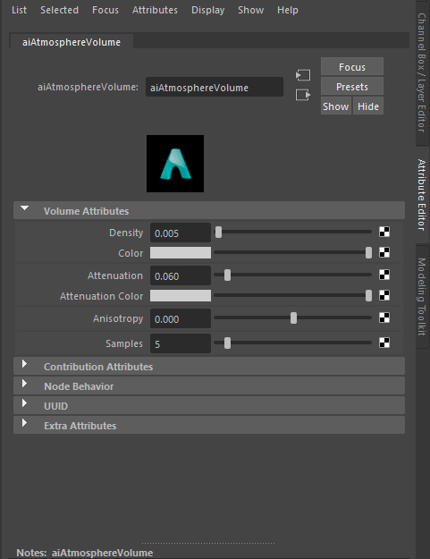Open the Attributes menu

[x=155, y=11]
